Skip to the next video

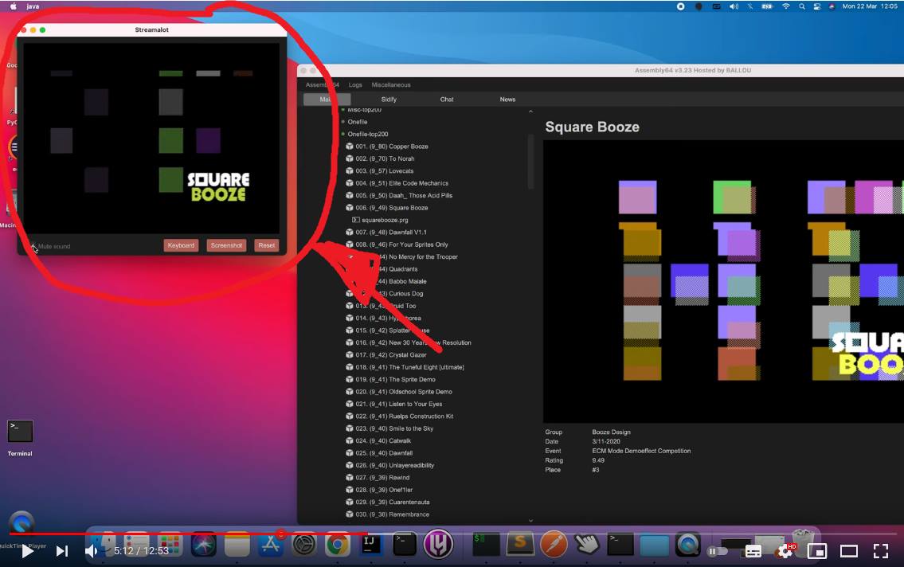coord(61,551)
